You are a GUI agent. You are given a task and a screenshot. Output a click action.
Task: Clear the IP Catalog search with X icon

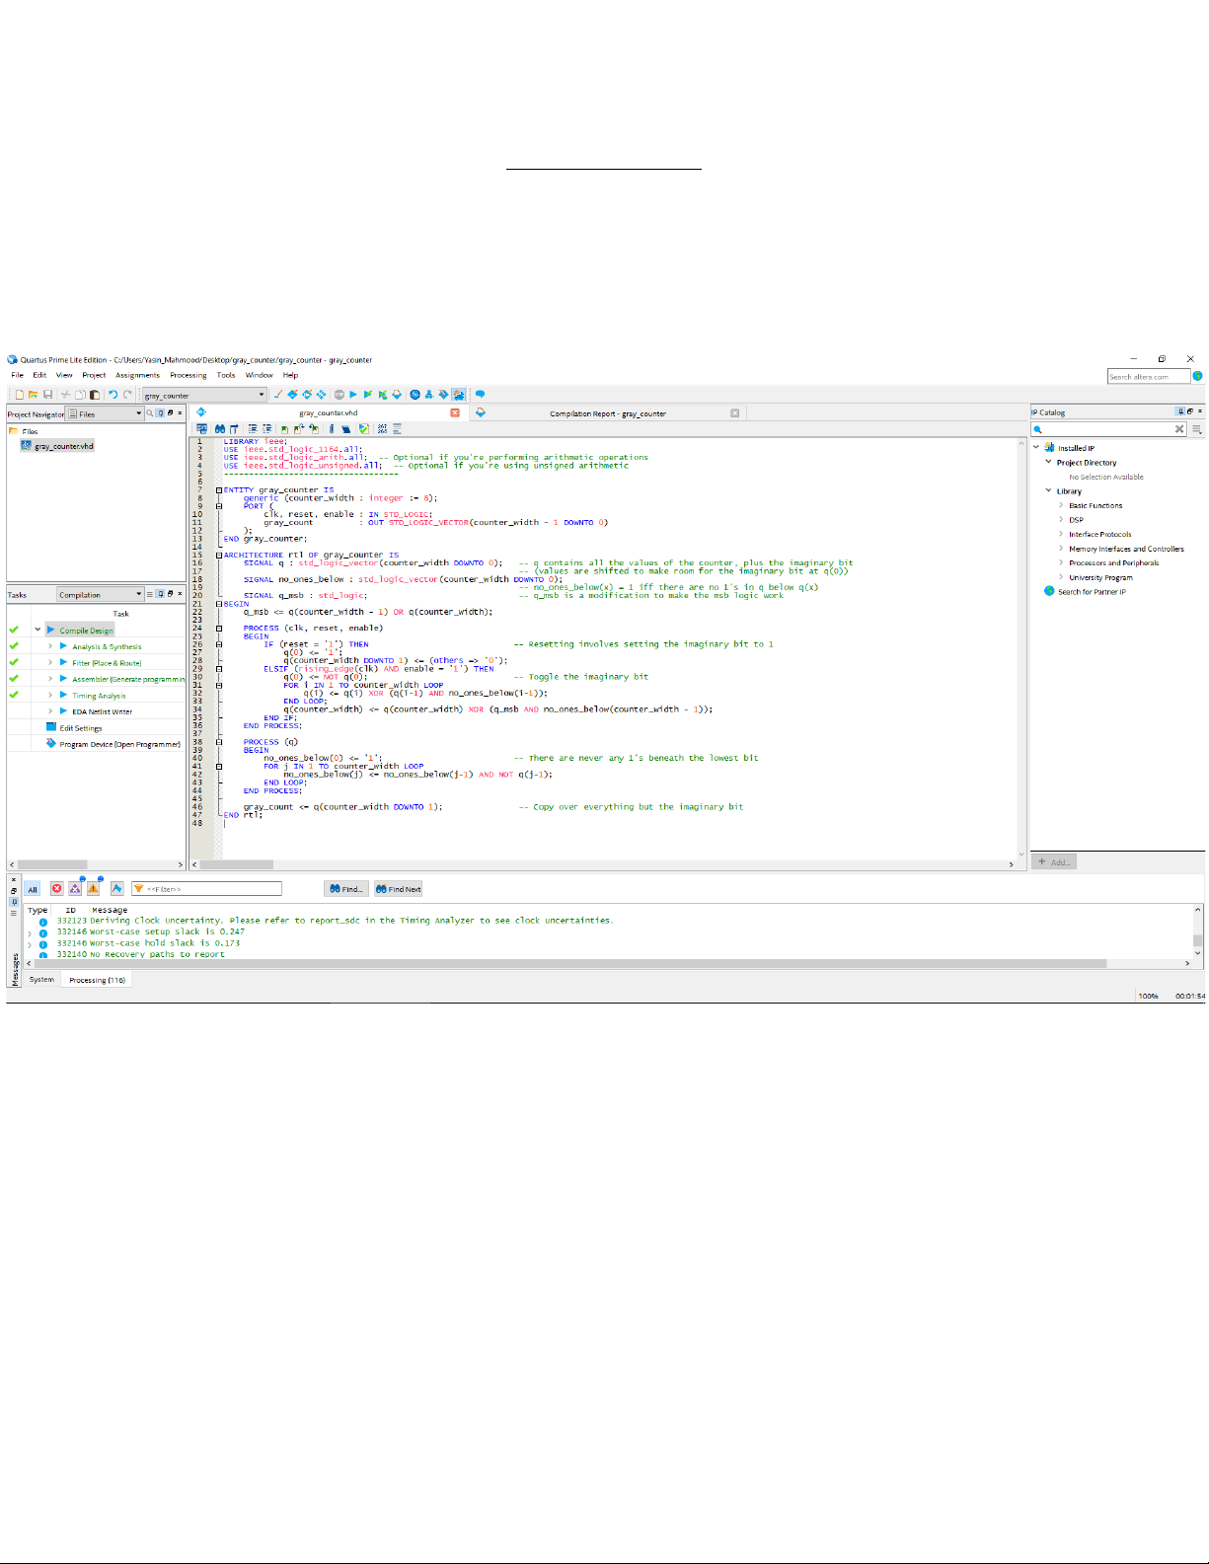[1179, 429]
